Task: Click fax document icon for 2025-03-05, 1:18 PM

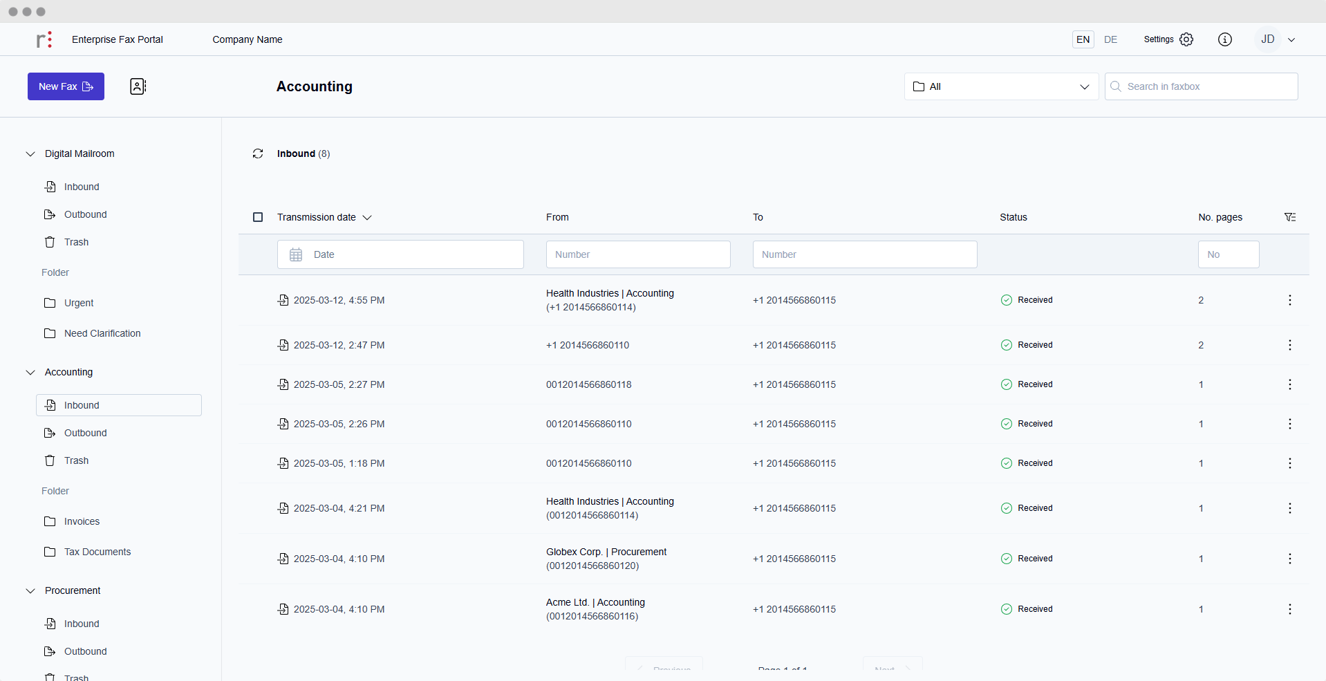Action: (x=283, y=463)
